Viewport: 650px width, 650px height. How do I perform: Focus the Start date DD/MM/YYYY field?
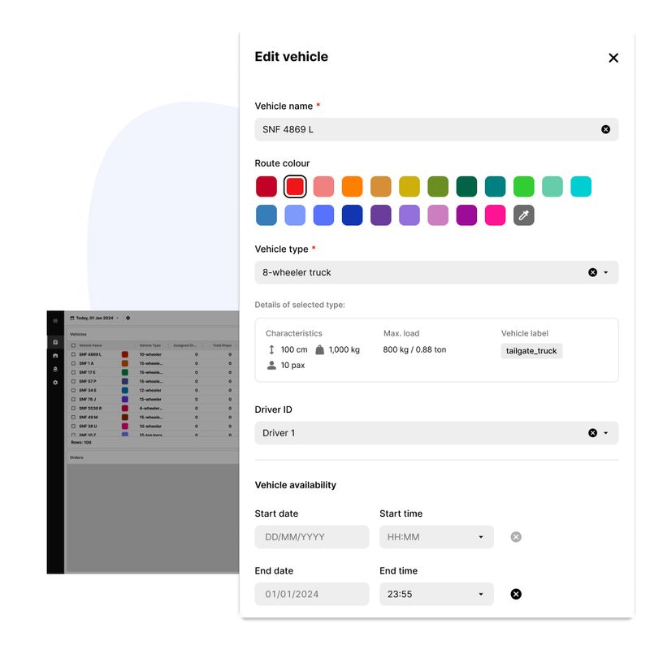(312, 537)
